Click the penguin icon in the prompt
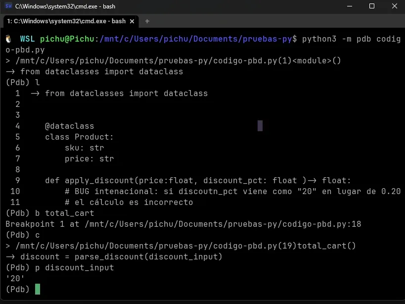This screenshot has height=304, width=405. [9, 39]
